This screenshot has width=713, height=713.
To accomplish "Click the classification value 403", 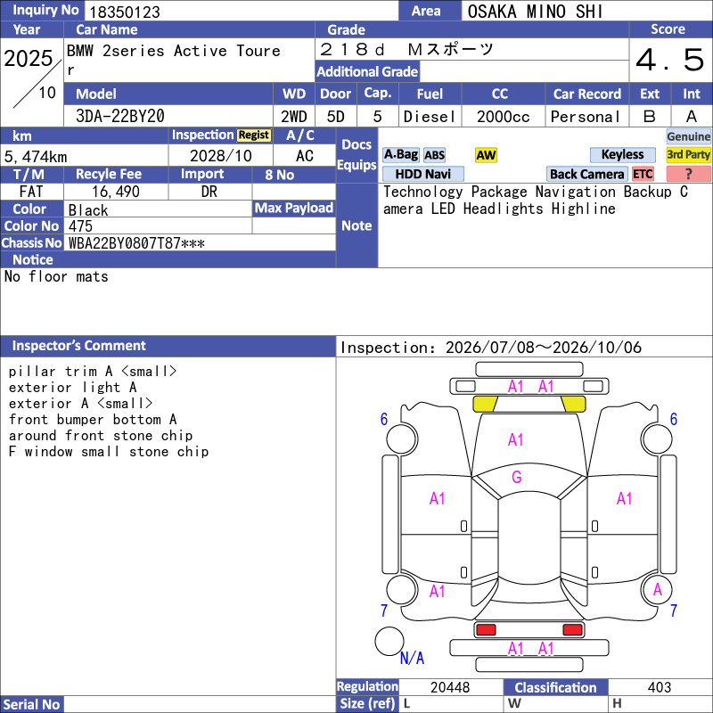I will (x=660, y=687).
